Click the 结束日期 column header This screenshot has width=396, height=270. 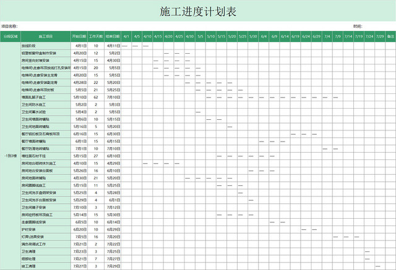click(113, 36)
